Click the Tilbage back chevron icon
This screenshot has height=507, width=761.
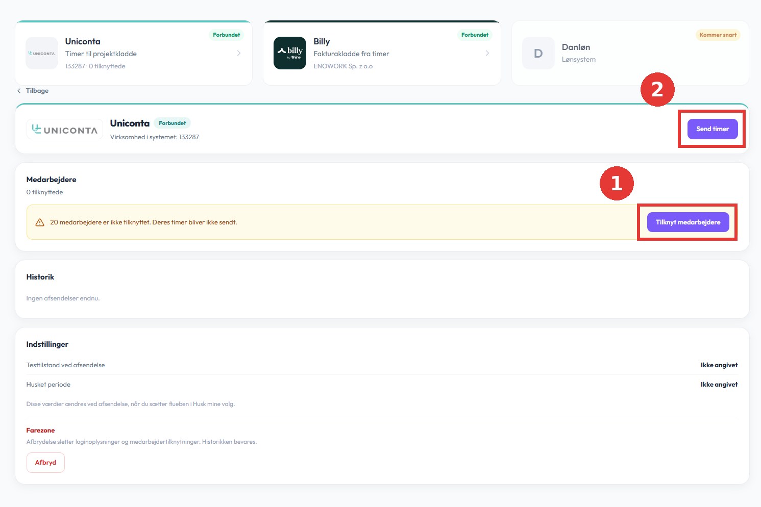[19, 91]
